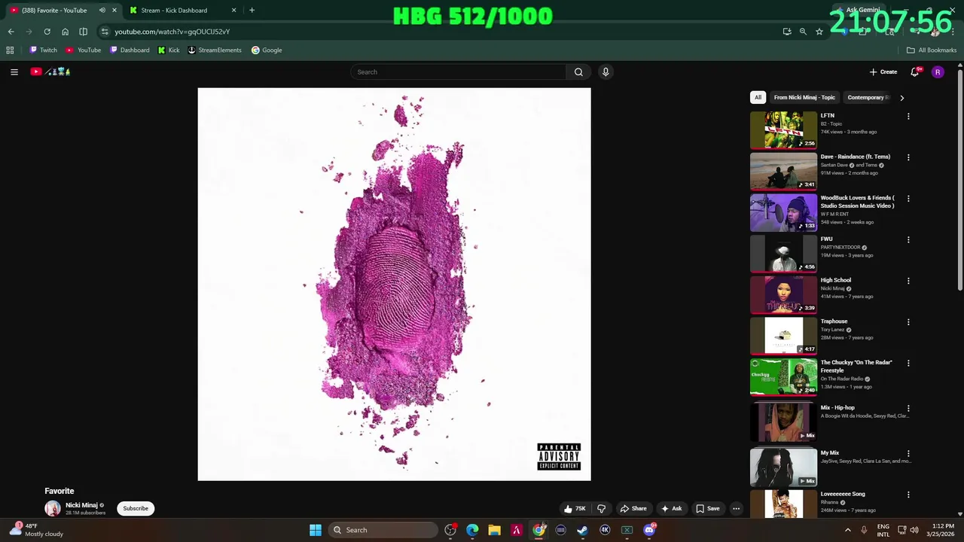Open Kick bookmark
This screenshot has height=542, width=964.
point(169,50)
